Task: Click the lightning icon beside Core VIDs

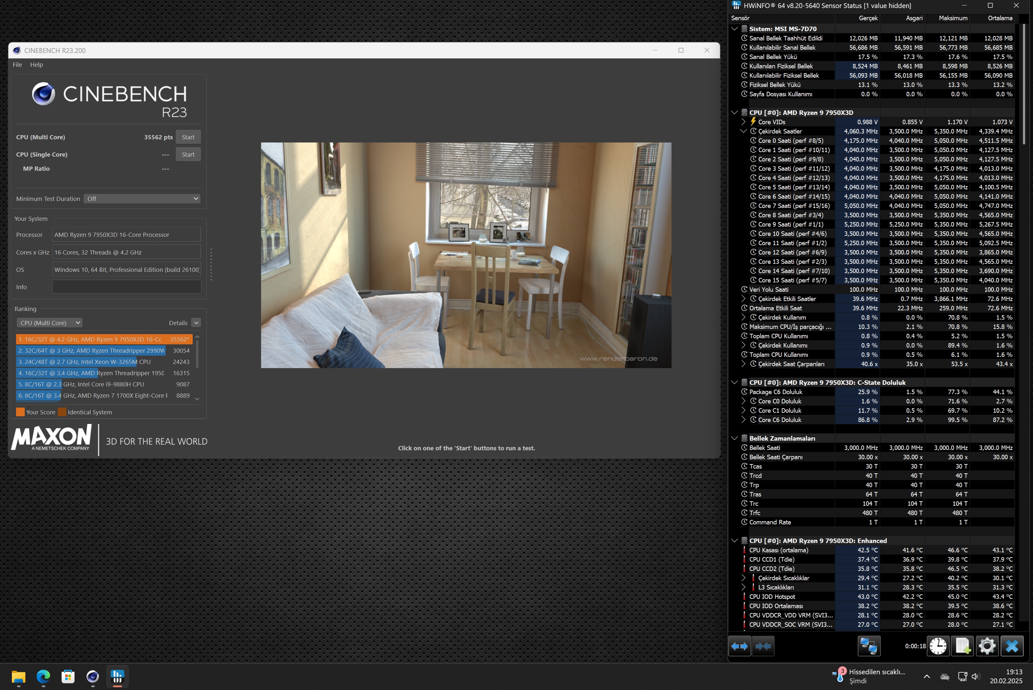Action: (753, 121)
